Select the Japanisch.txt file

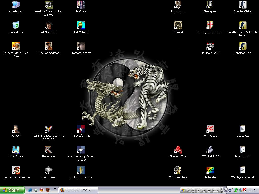(243, 150)
